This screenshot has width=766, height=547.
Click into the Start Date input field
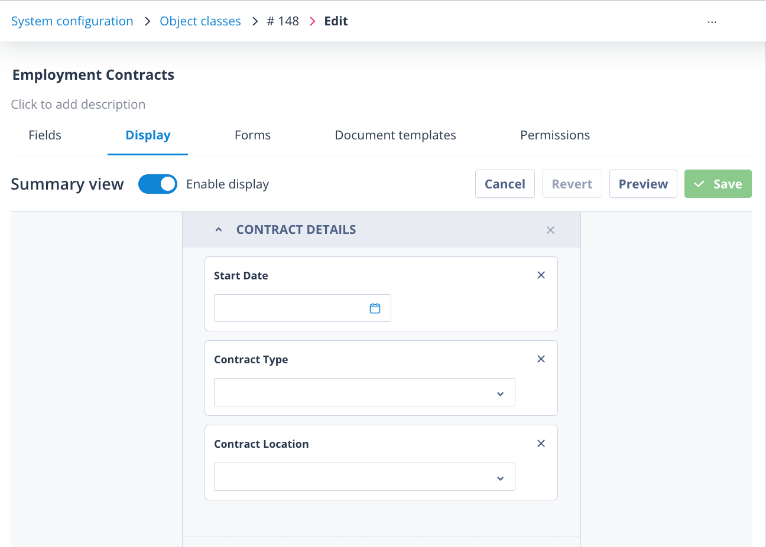click(303, 308)
